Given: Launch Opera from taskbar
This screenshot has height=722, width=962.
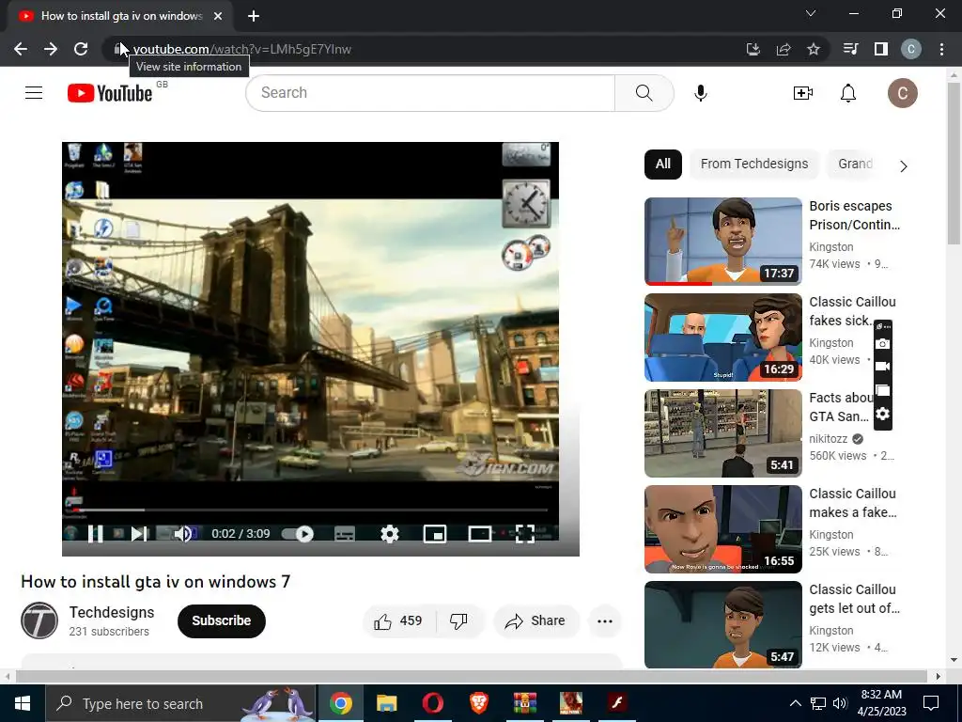Looking at the screenshot, I should point(432,703).
